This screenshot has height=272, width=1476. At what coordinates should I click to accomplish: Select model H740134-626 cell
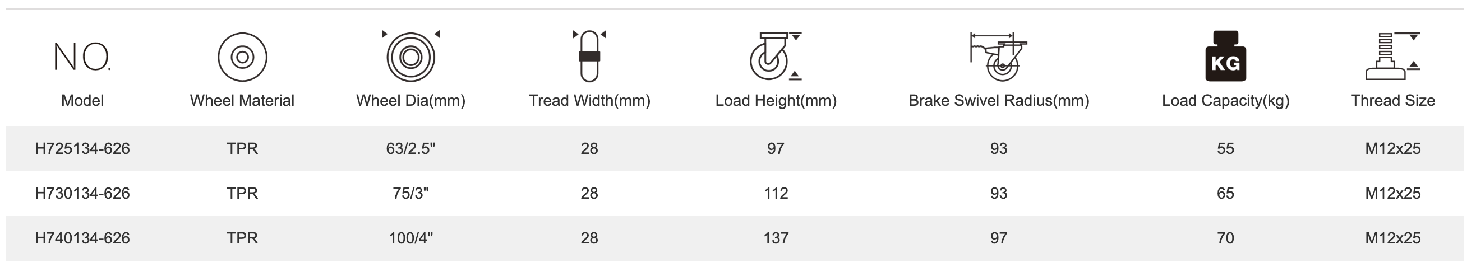point(82,238)
